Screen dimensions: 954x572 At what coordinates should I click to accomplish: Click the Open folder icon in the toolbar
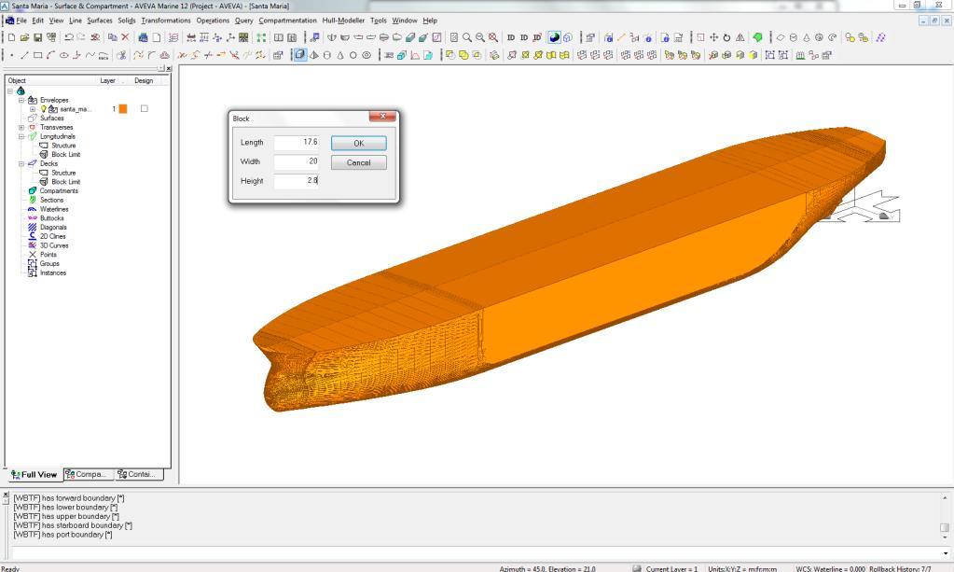(x=24, y=37)
